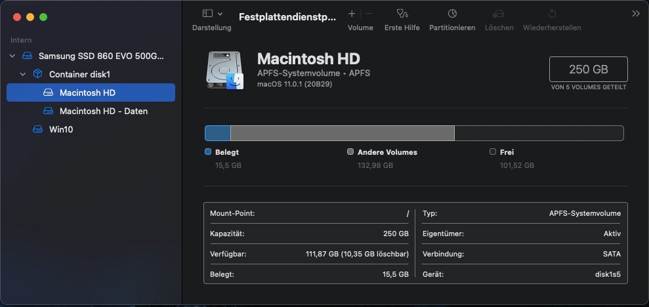649x307 pixels.
Task: Click the Macintosh HD title heading
Action: pos(308,59)
